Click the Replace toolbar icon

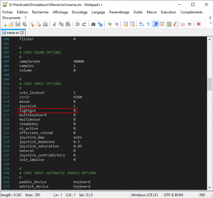point(100,24)
